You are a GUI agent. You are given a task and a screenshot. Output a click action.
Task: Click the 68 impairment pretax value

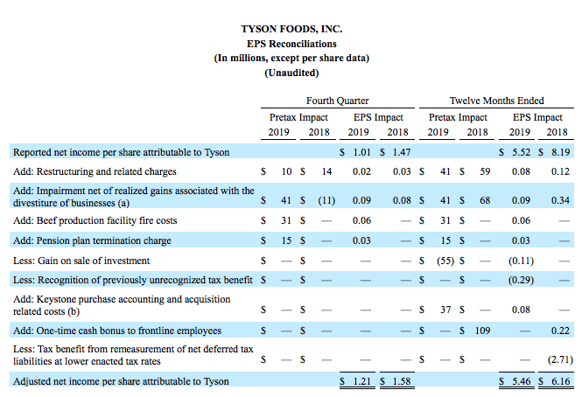(x=485, y=200)
